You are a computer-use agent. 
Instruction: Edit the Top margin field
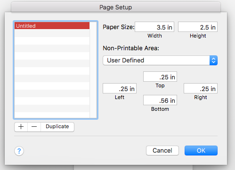(x=160, y=77)
